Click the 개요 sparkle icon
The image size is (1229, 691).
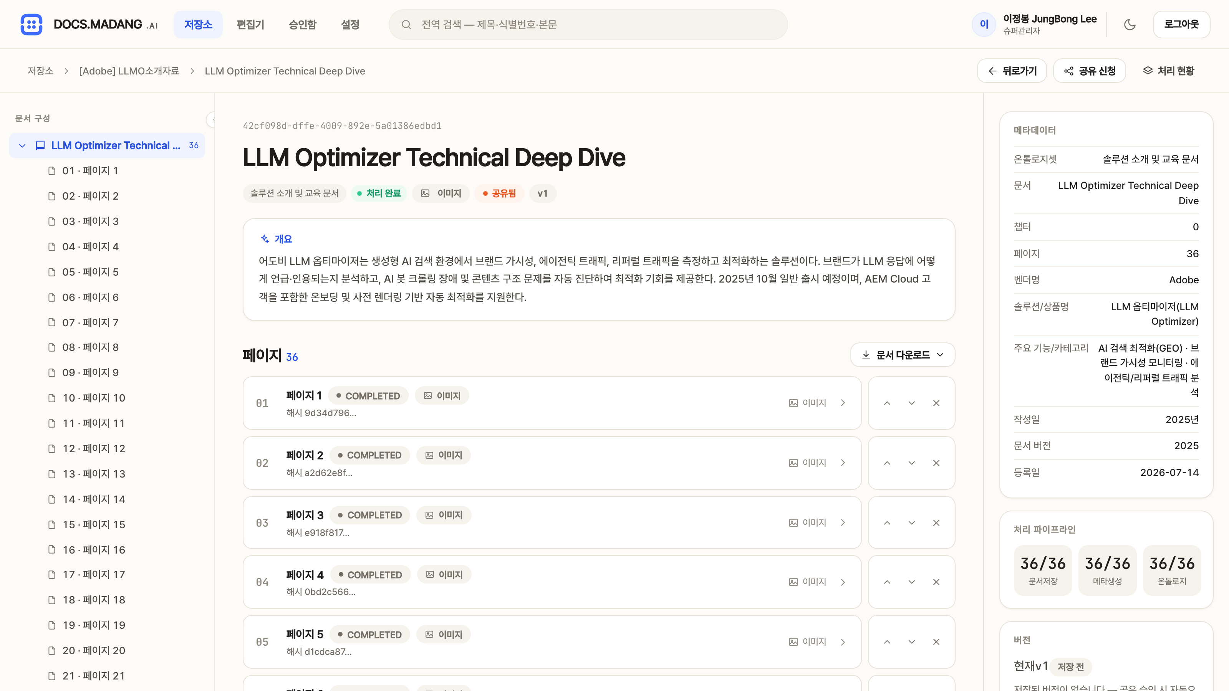coord(265,238)
